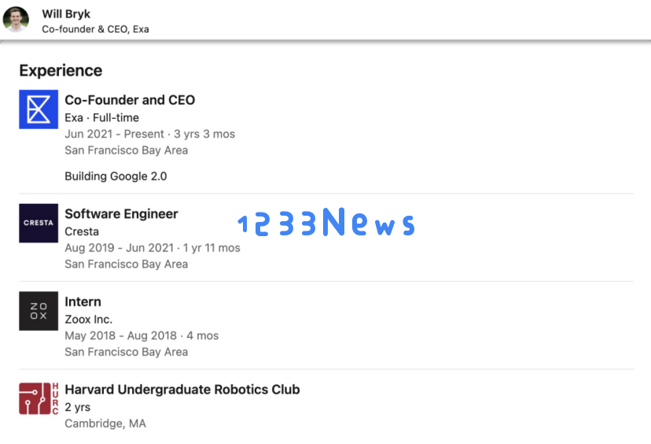Open the Zoox company logo

(39, 311)
